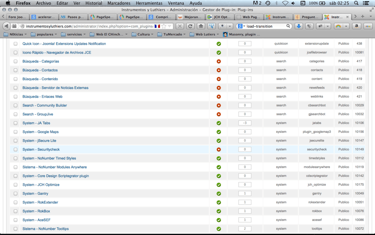Viewport: 375px width, 235px height.
Task: Select checkbox for System - JA Tabs
Action: 16,123
